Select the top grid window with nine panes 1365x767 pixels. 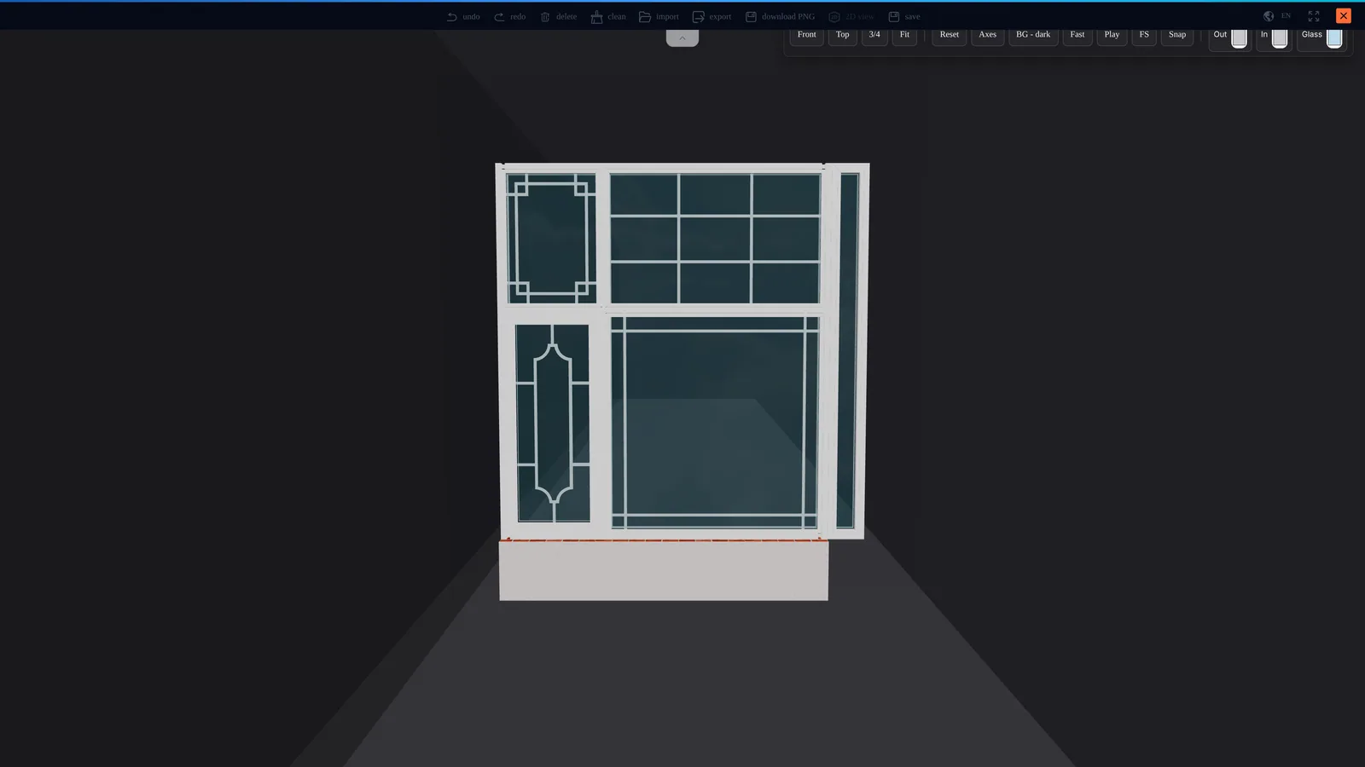[x=715, y=239]
